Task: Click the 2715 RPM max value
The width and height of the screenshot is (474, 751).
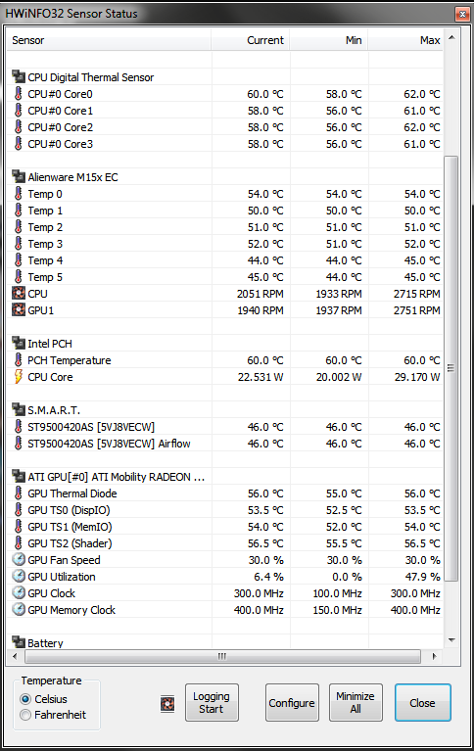Action: (416, 294)
